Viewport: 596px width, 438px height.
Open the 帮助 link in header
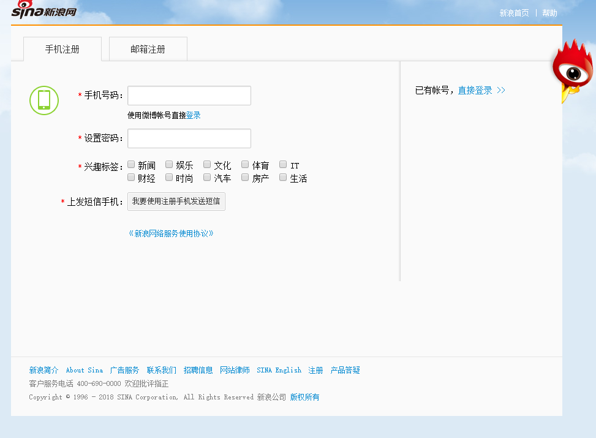tap(549, 13)
